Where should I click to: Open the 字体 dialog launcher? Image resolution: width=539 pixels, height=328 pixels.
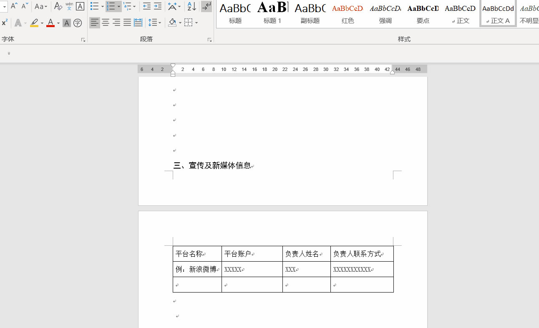click(83, 40)
